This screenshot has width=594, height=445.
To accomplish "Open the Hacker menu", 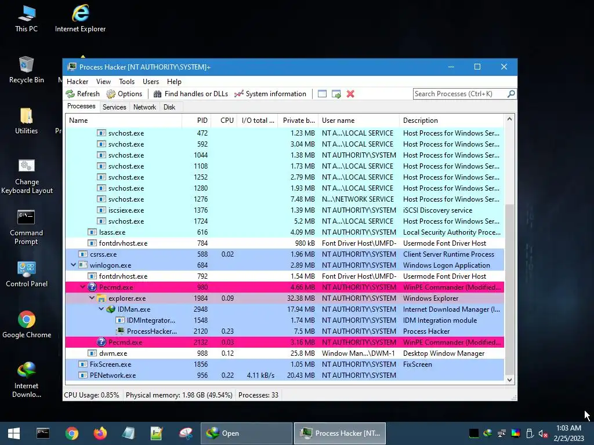I will [77, 81].
